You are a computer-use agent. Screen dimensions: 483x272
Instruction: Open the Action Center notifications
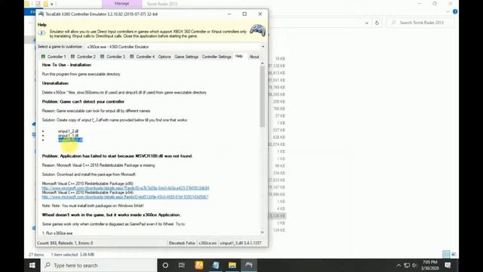[448, 265]
